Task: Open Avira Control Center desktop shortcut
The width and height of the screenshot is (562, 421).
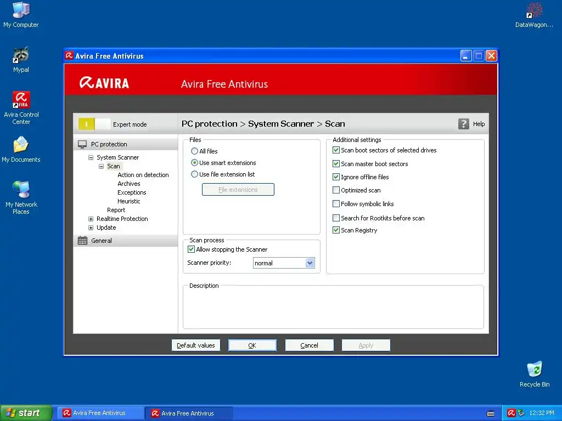Action: click(21, 107)
